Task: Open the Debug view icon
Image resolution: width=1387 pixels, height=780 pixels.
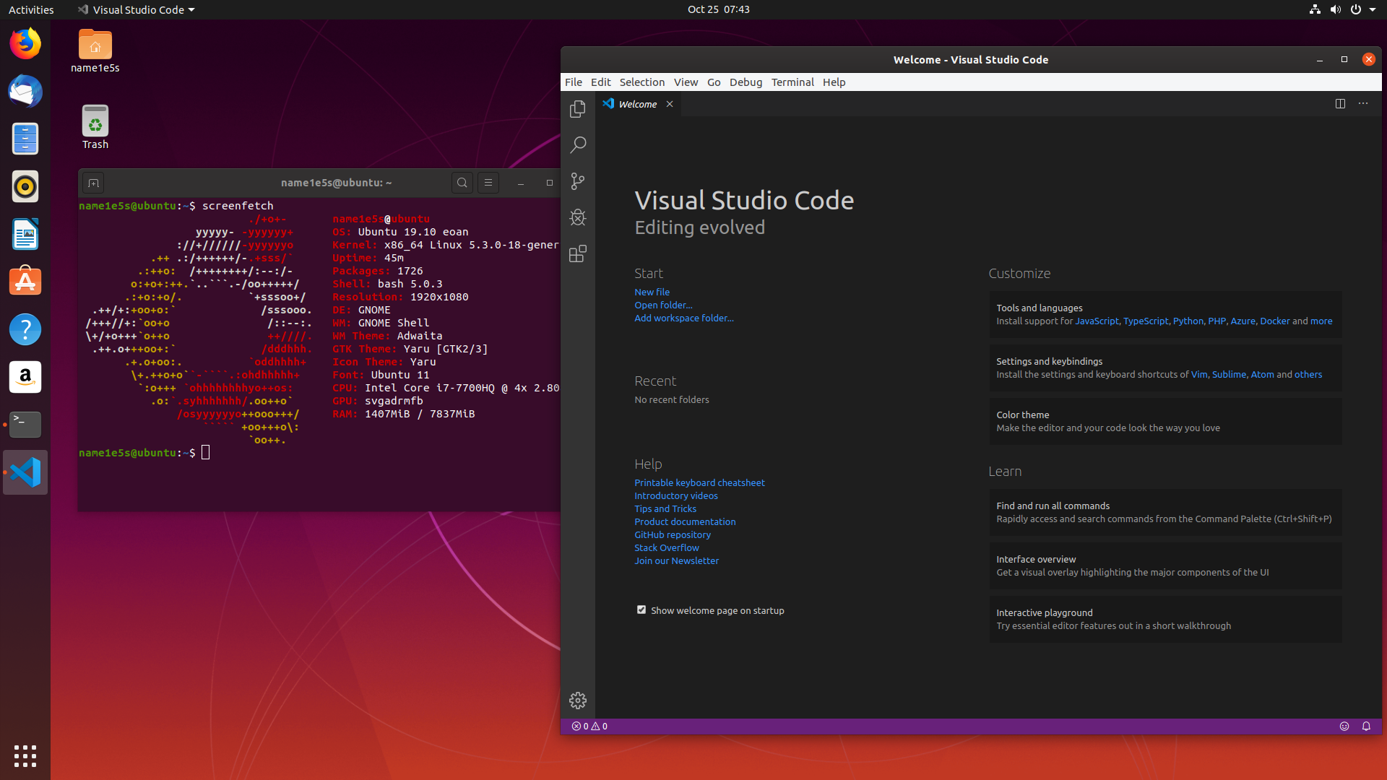Action: (577, 217)
